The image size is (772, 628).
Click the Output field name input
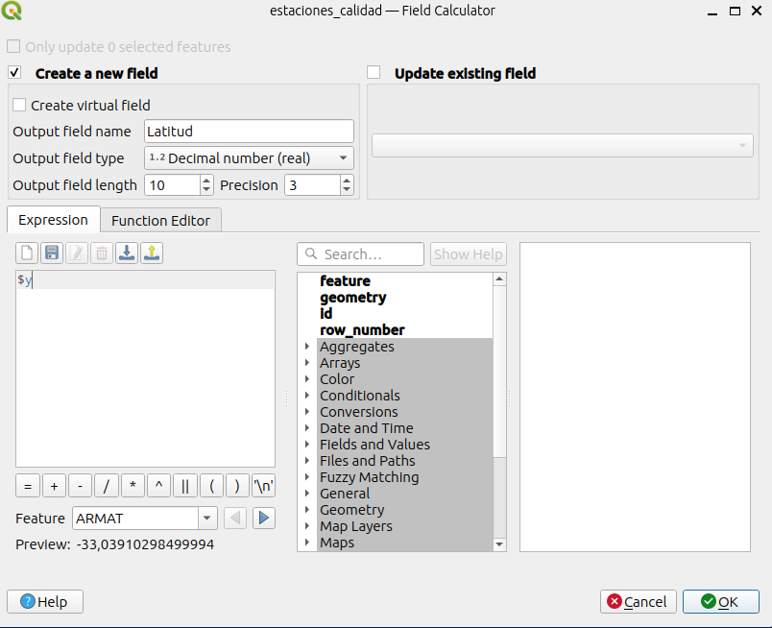pos(249,132)
